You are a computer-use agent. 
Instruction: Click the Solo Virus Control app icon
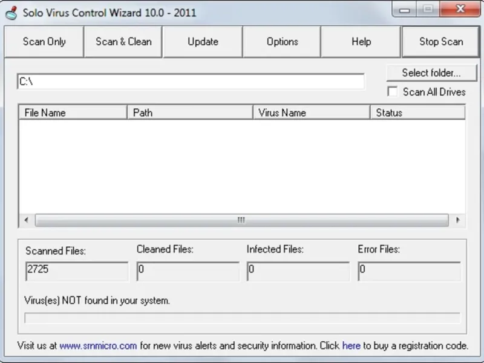(x=11, y=13)
